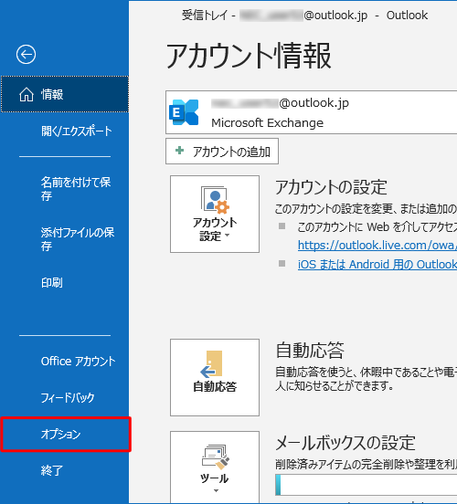Click the アカウントの追加 button

point(222,151)
